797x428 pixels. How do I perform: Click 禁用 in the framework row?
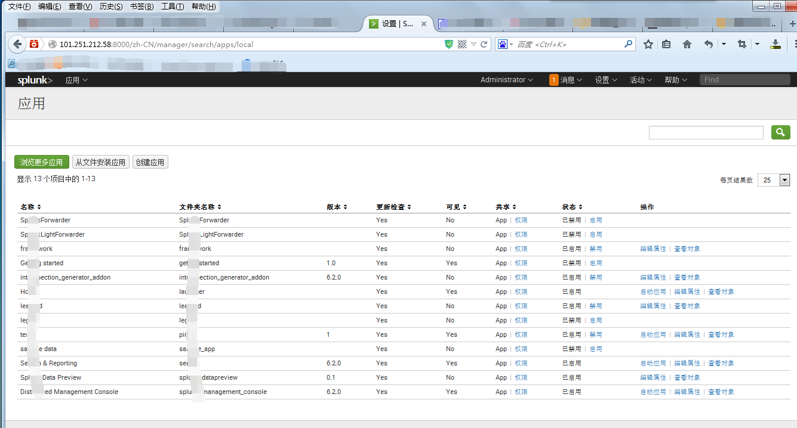pyautogui.click(x=596, y=249)
